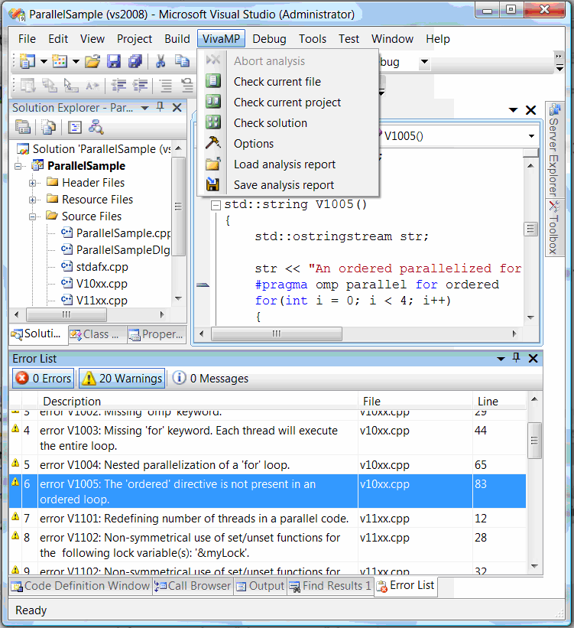Click Solution Explorer View Class Diagram icon
The height and width of the screenshot is (628, 574).
(96, 128)
